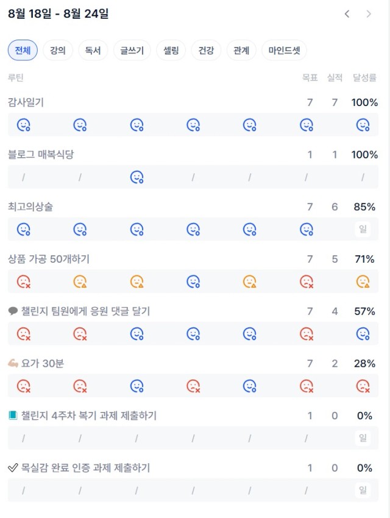This screenshot has width=390, height=518.
Task: Go to the previous week with left chevron
Action: [347, 14]
